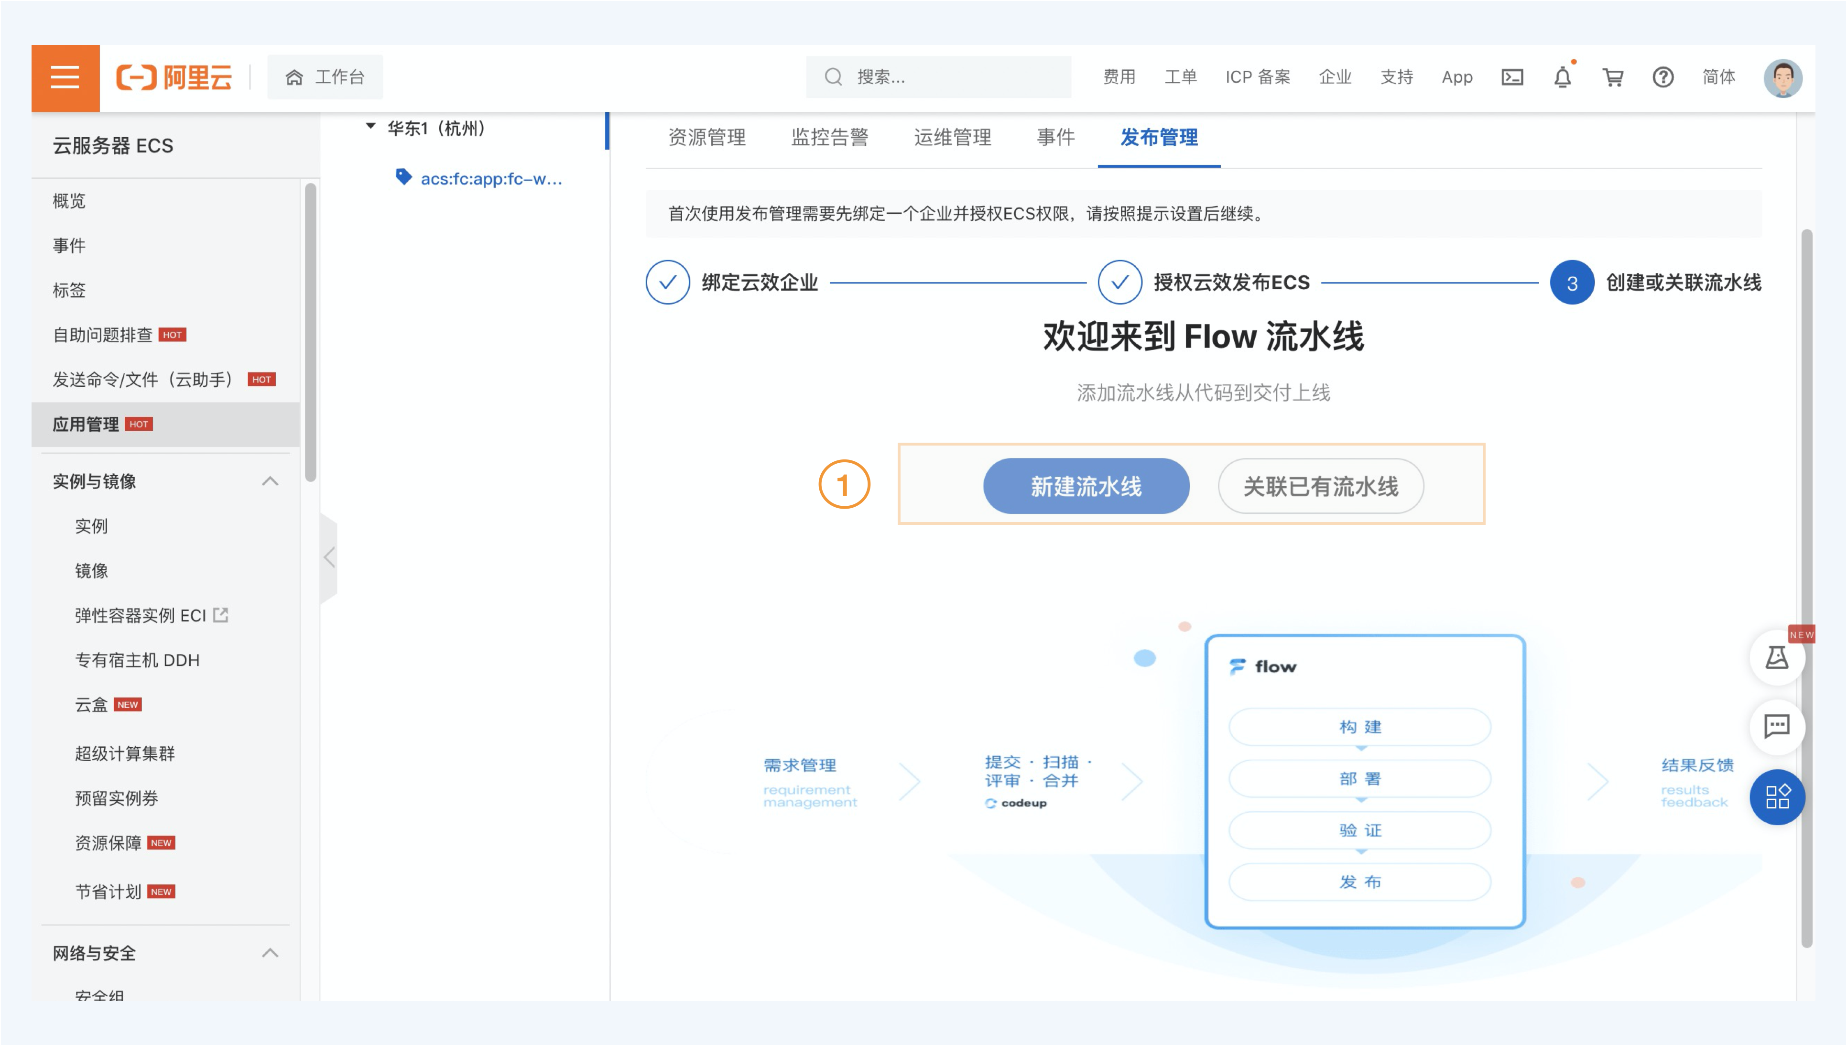This screenshot has width=1847, height=1046.
Task: Open the user avatar menu
Action: [x=1782, y=77]
